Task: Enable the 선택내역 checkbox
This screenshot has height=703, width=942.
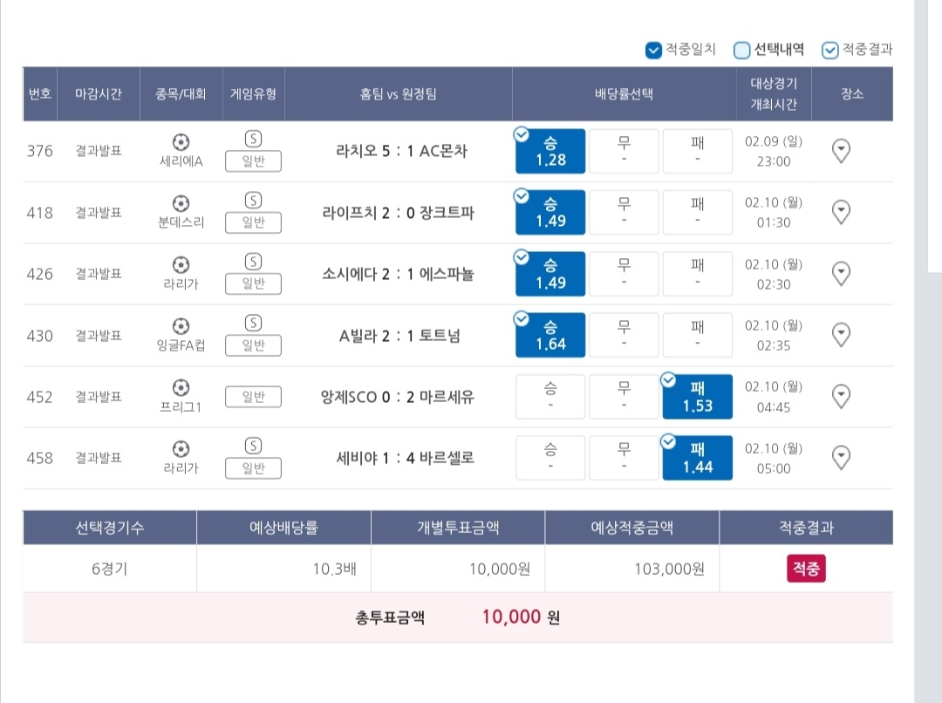Action: point(742,51)
